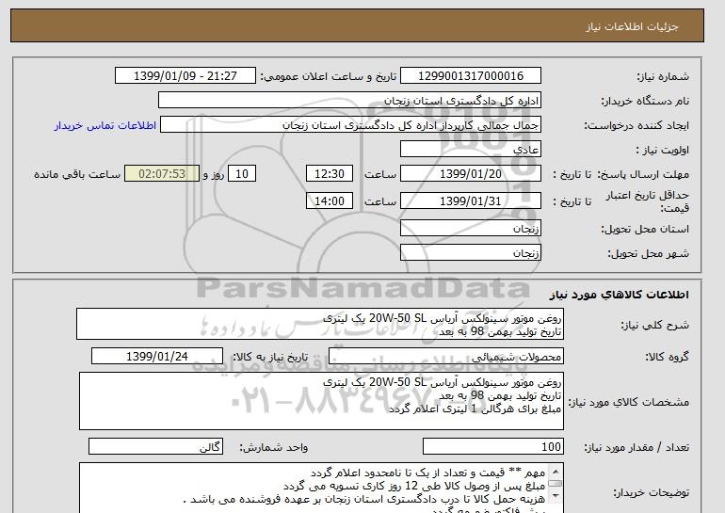
Task: Select price validity date 1399/01/31
Action: tap(470, 201)
